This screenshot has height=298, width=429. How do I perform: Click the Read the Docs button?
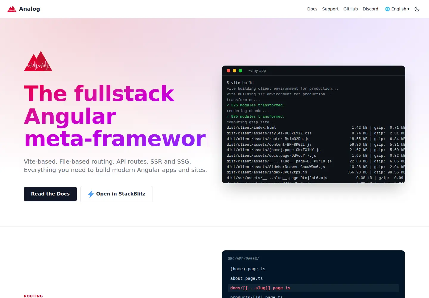point(50,194)
